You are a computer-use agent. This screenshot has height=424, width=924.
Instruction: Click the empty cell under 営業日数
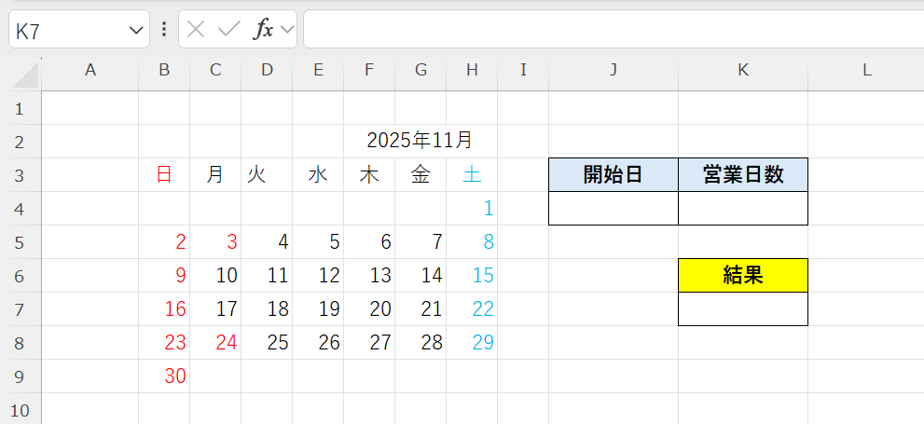743,209
